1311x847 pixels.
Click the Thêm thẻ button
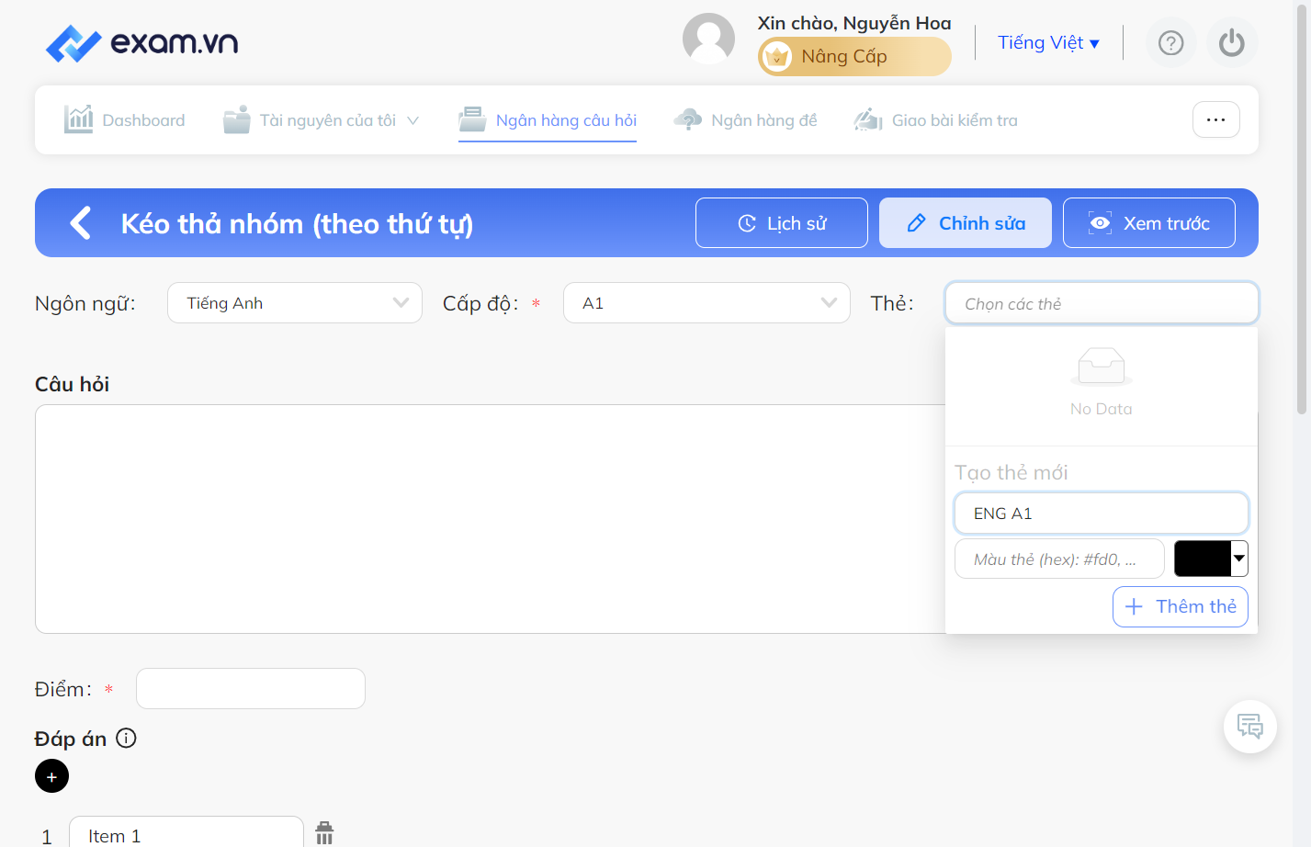point(1181,606)
